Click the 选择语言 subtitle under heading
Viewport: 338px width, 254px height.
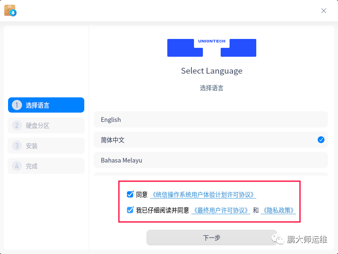coord(212,88)
